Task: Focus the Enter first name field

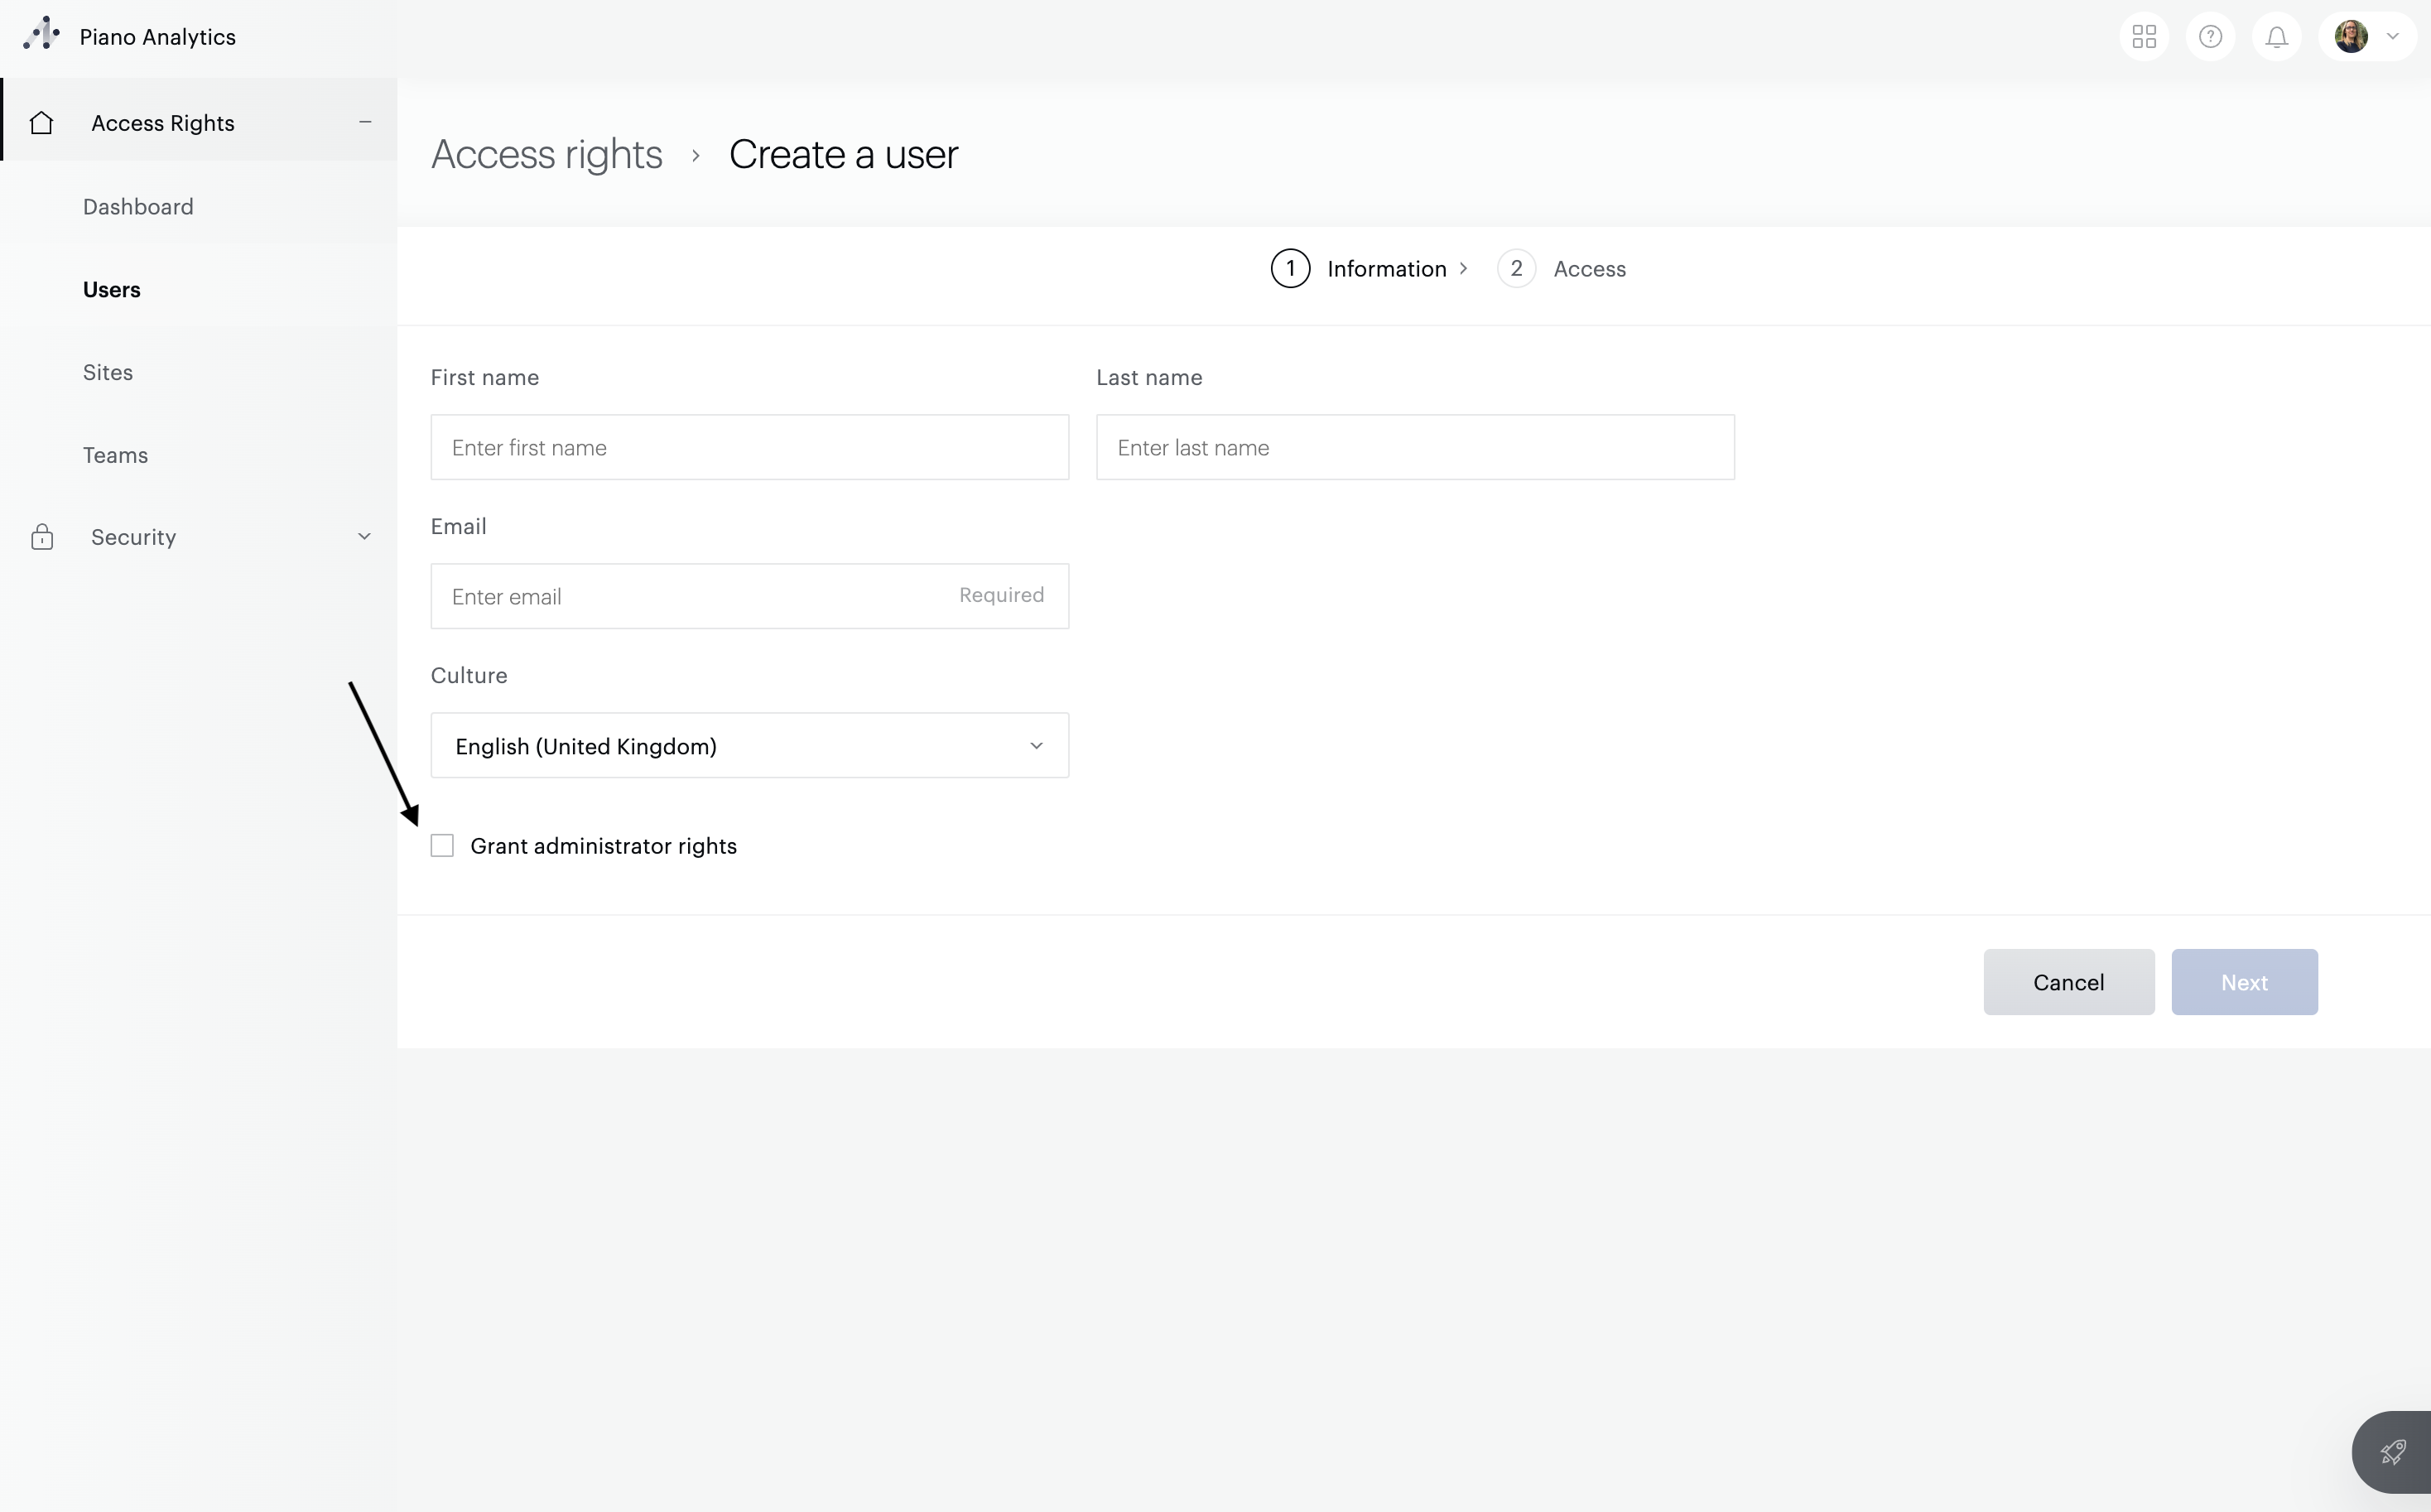Action: tap(749, 448)
